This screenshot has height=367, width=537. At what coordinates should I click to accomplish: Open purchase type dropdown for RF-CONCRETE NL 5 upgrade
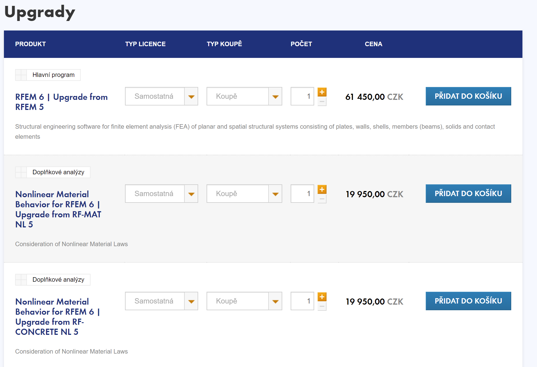(x=244, y=301)
